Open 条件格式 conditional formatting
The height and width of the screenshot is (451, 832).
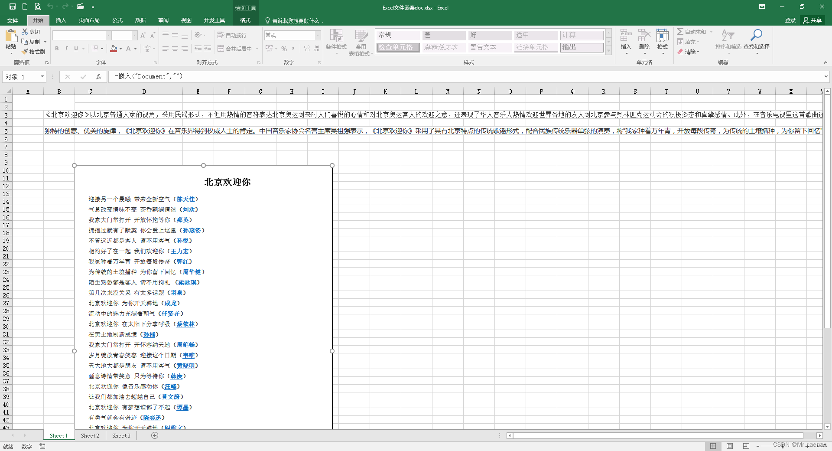coord(336,42)
